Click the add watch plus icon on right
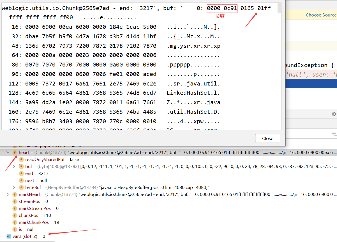 [334, 134]
